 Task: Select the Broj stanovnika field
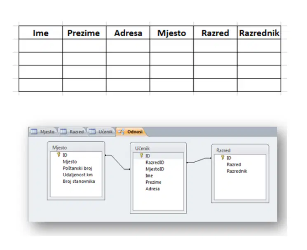[79, 182]
